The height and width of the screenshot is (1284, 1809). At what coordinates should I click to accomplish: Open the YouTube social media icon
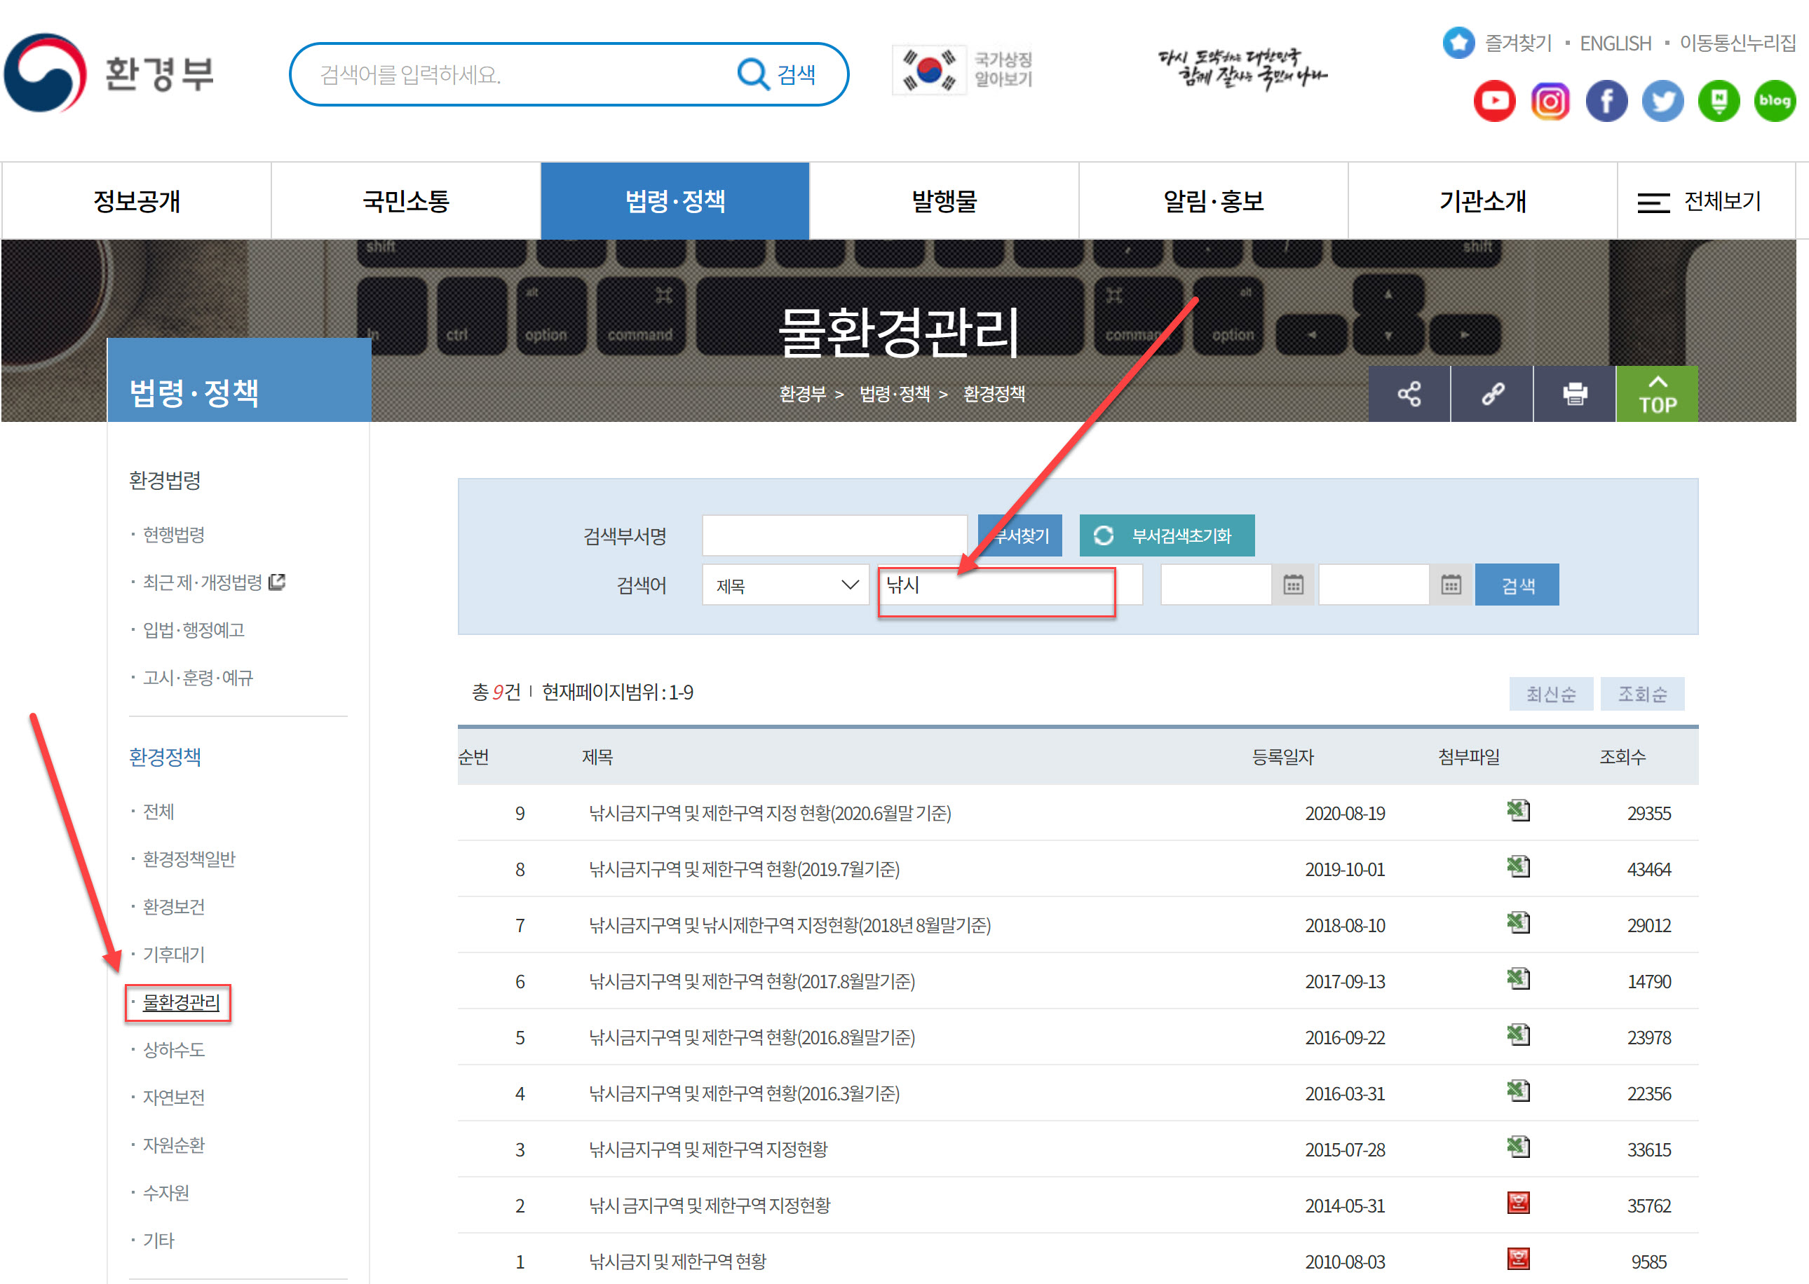tap(1493, 101)
